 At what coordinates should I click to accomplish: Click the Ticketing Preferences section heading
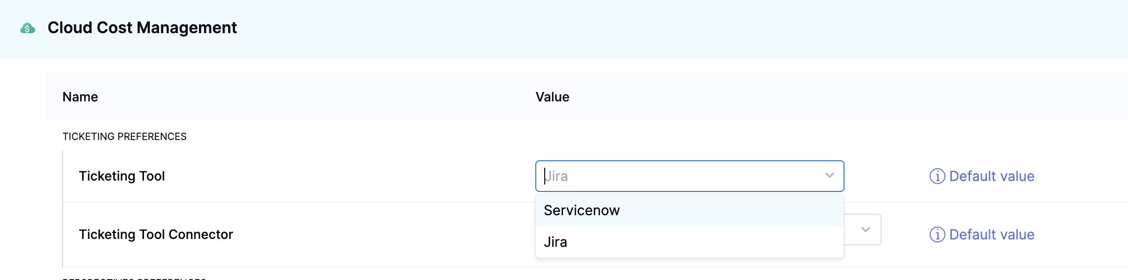pyautogui.click(x=124, y=137)
